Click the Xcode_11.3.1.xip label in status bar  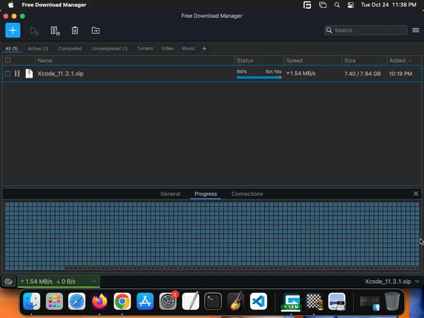coord(388,282)
